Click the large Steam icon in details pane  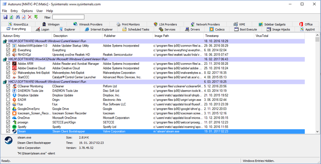pyautogui.click(x=9, y=141)
